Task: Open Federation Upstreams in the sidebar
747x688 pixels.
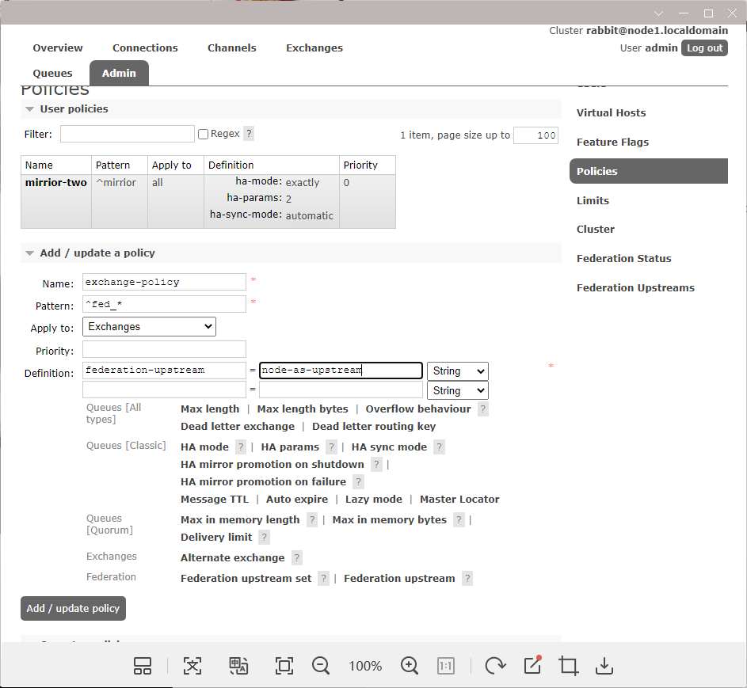Action: pos(635,287)
